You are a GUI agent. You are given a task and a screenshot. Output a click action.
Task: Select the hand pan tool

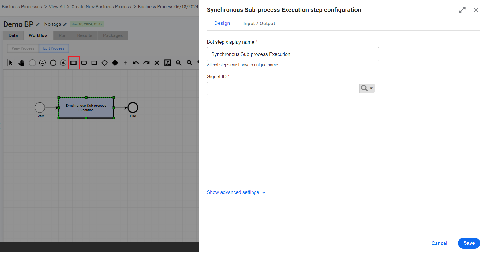pyautogui.click(x=21, y=63)
